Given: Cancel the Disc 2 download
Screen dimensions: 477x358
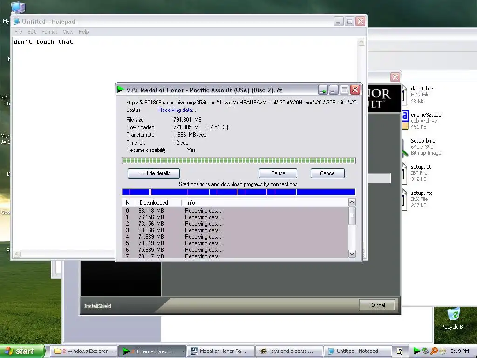Looking at the screenshot, I should (327, 173).
